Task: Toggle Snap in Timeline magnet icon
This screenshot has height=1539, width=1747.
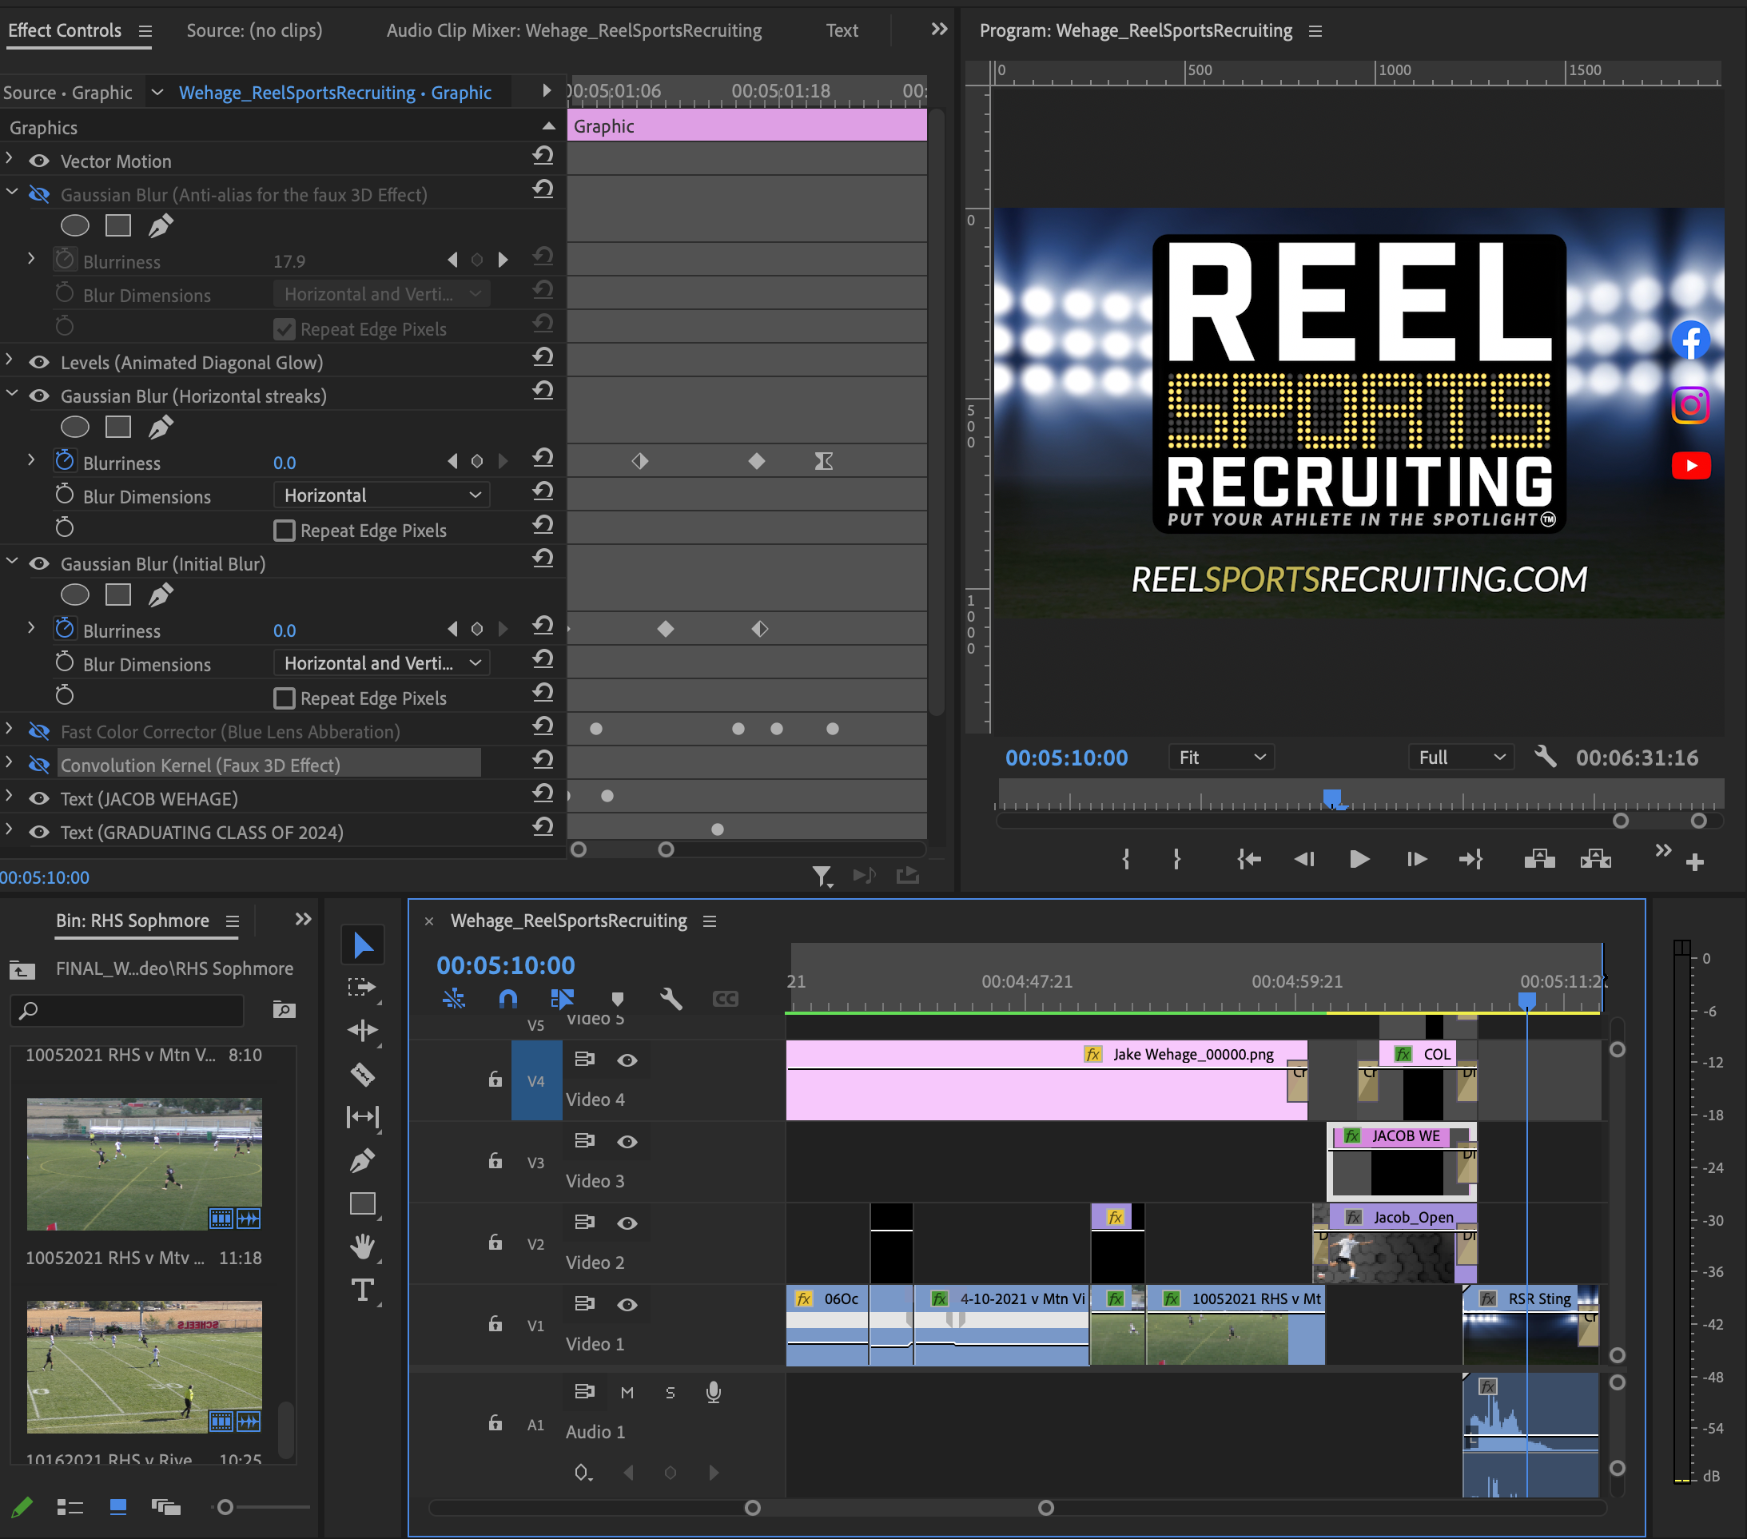Action: coord(507,998)
